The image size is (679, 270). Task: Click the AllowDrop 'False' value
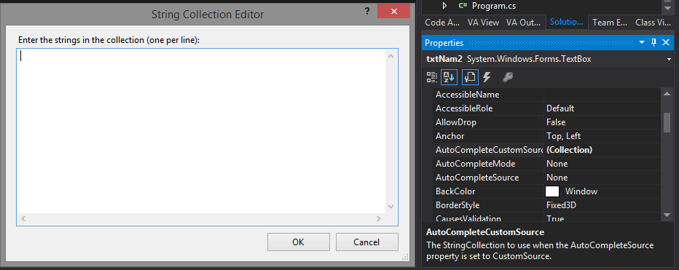556,122
